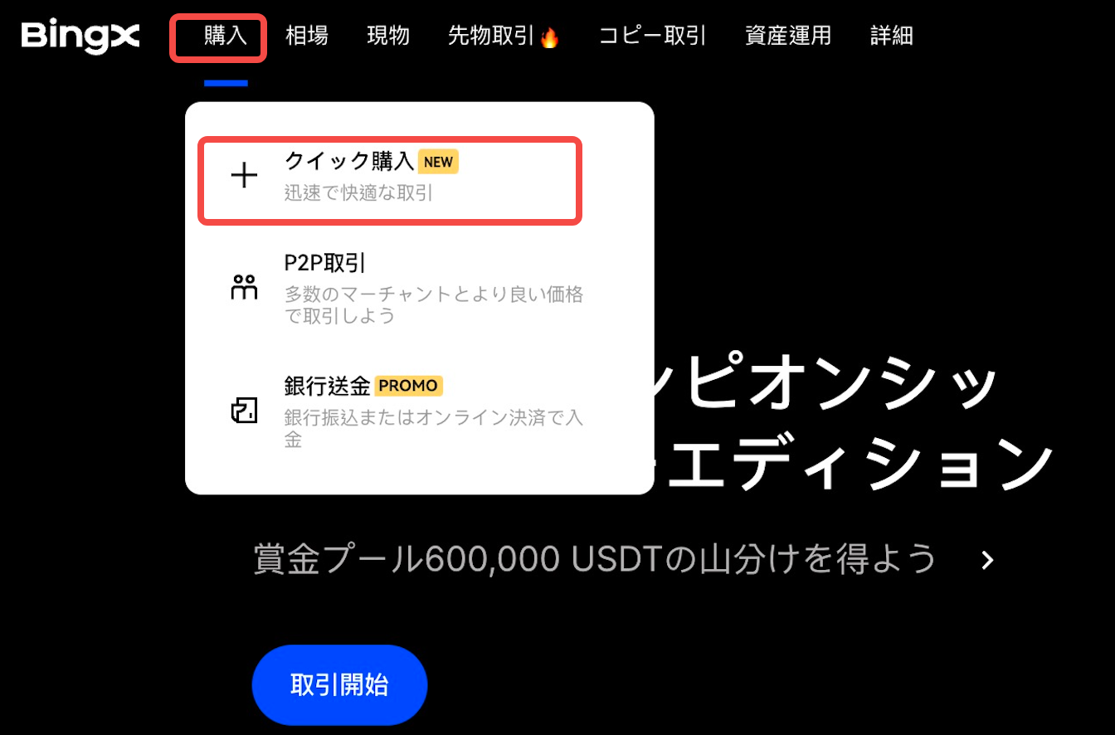Click the PROMO badge on 銀行送金
Viewport: 1115px width, 735px height.
point(409,386)
